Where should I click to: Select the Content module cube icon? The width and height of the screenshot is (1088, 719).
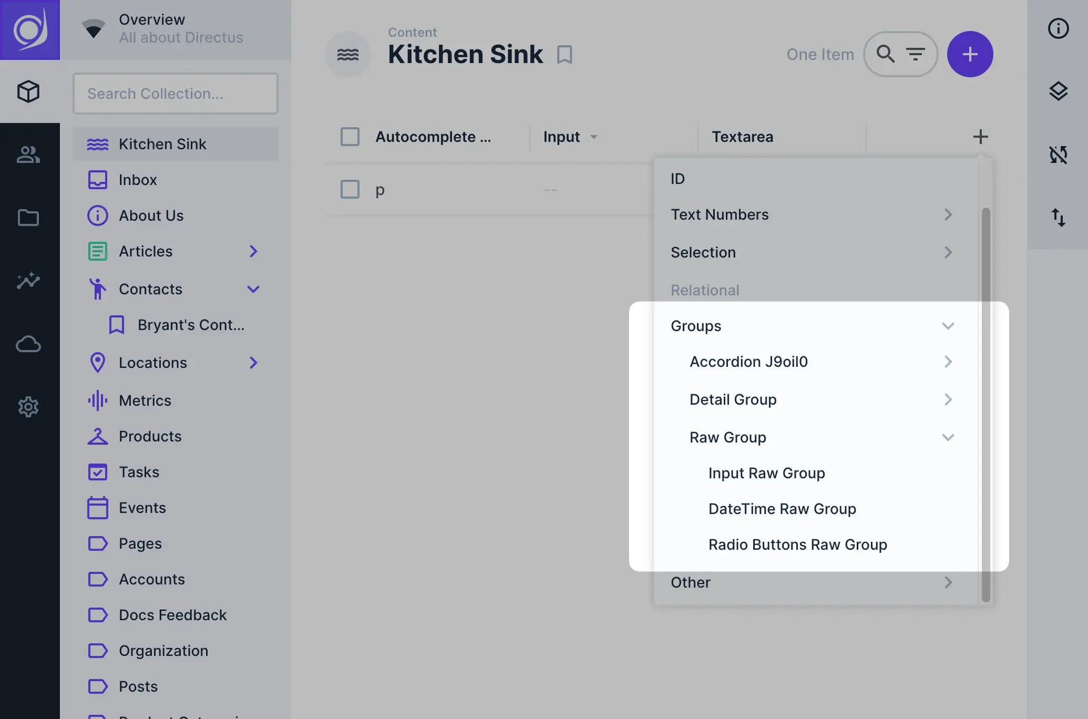[29, 91]
